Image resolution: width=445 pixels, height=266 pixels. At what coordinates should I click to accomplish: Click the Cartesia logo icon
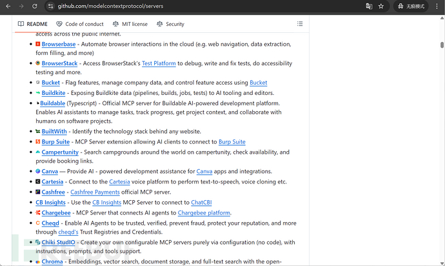pyautogui.click(x=38, y=181)
